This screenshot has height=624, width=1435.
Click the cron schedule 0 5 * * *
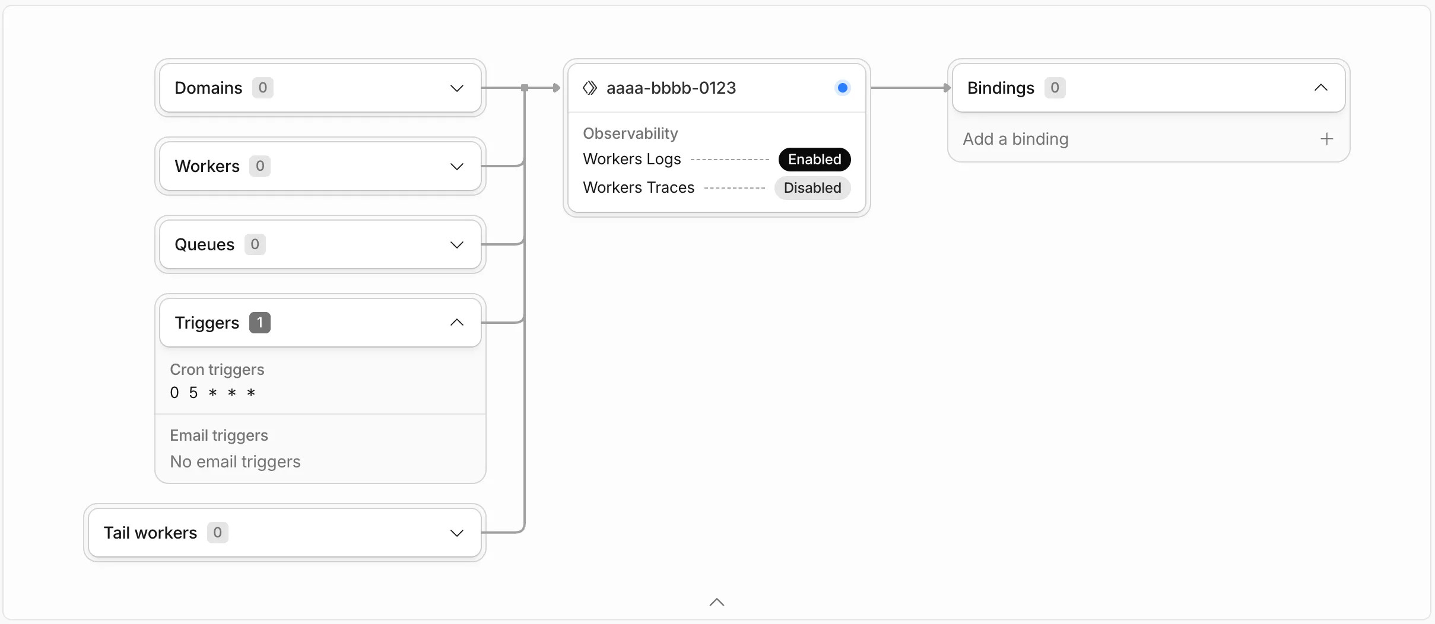[x=212, y=393]
